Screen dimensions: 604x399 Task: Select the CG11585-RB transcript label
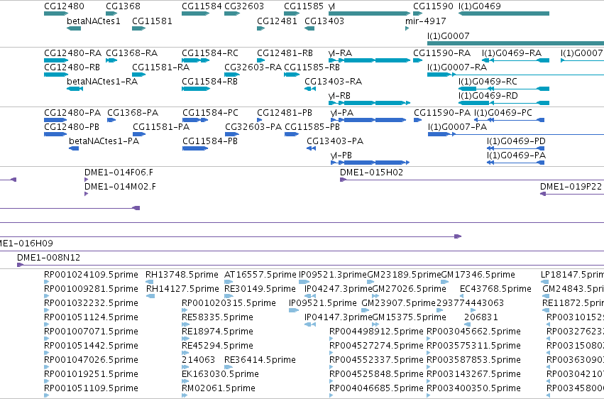(312, 67)
